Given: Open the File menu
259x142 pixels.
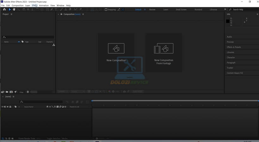Looking at the screenshot, I should tap(3, 5).
